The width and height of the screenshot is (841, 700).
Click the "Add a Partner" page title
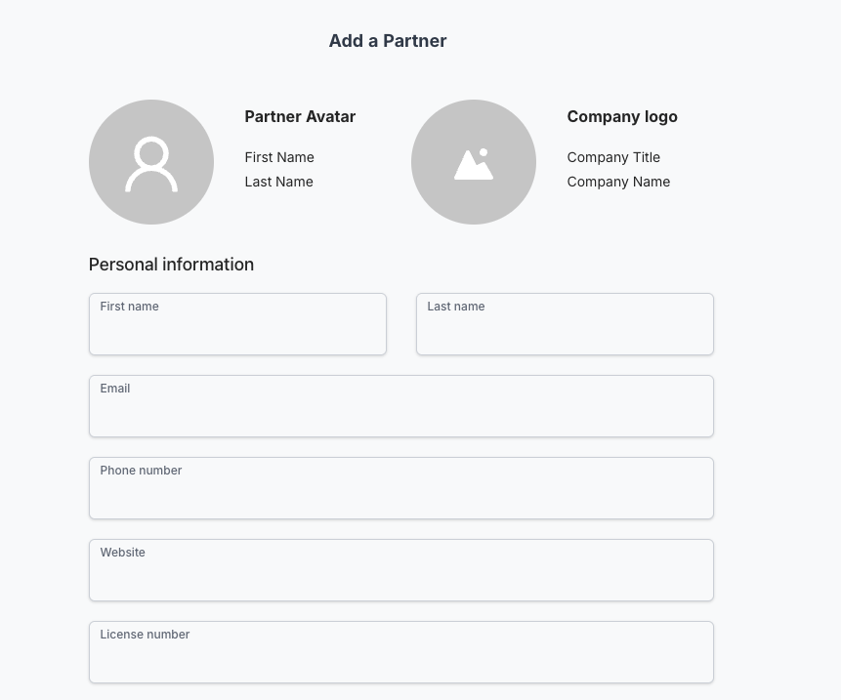[388, 41]
